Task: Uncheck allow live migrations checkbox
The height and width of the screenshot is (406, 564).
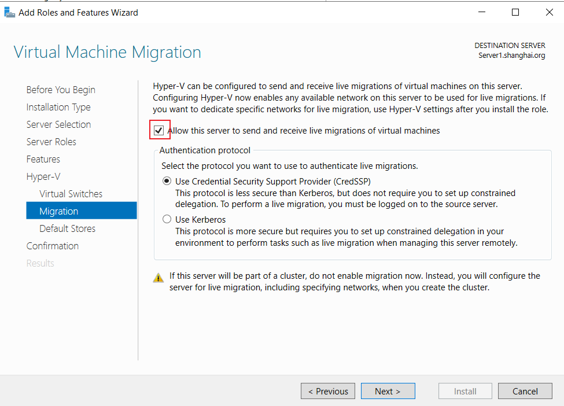Action: [158, 131]
